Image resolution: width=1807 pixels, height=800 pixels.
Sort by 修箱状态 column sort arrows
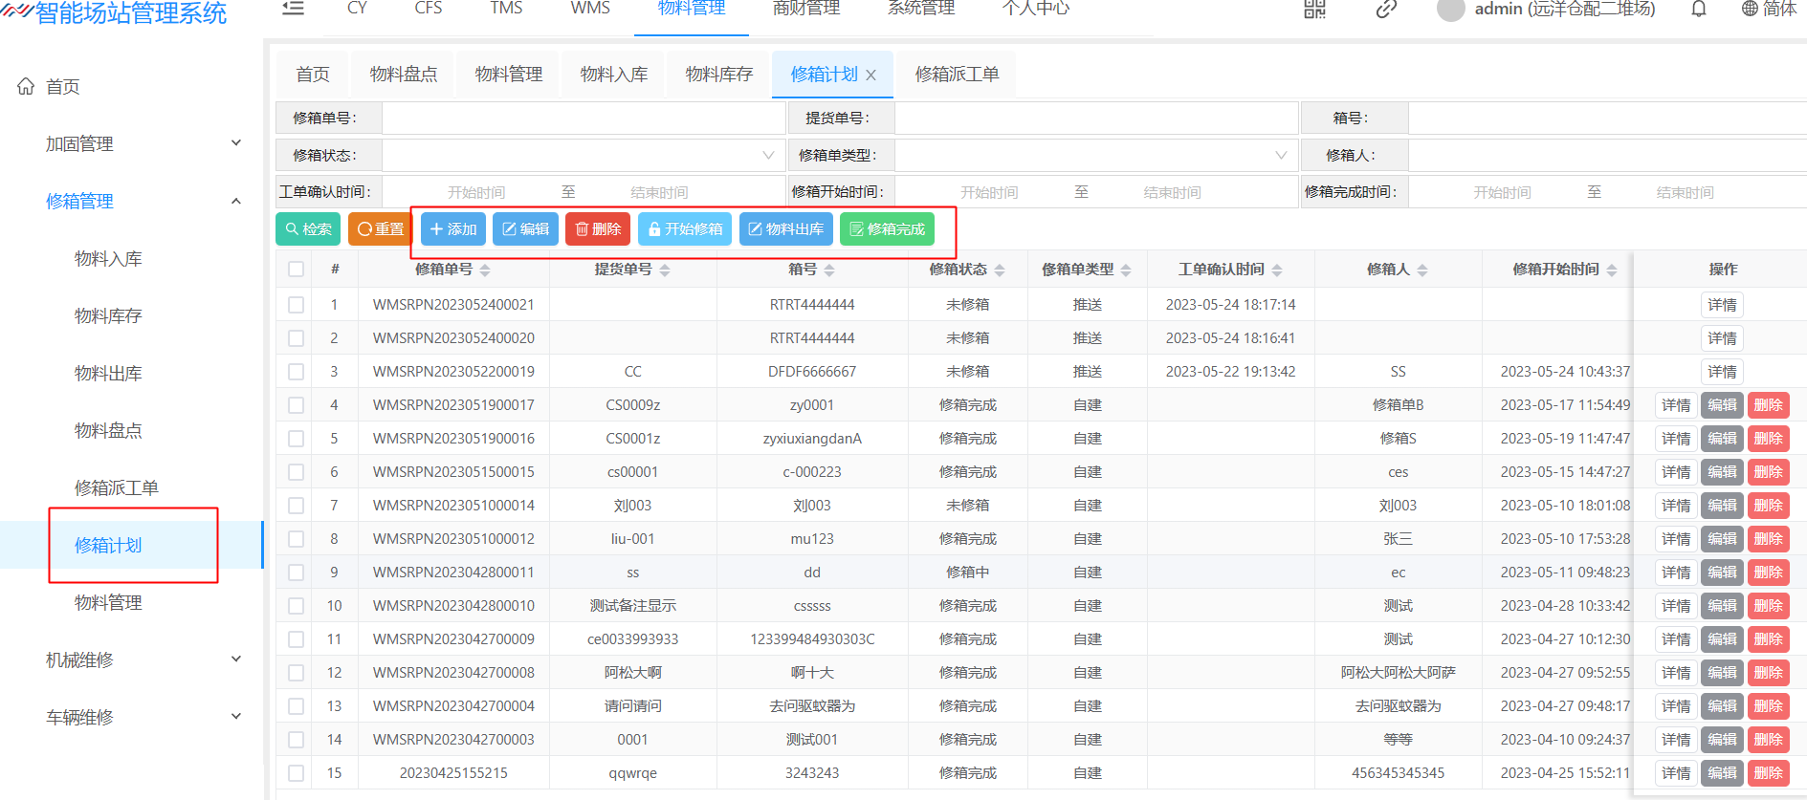pyautogui.click(x=1000, y=270)
